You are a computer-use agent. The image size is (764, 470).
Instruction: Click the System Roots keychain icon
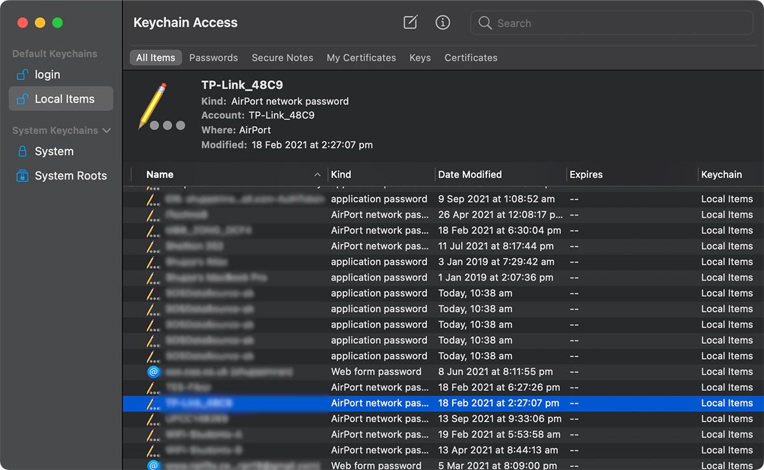[22, 176]
